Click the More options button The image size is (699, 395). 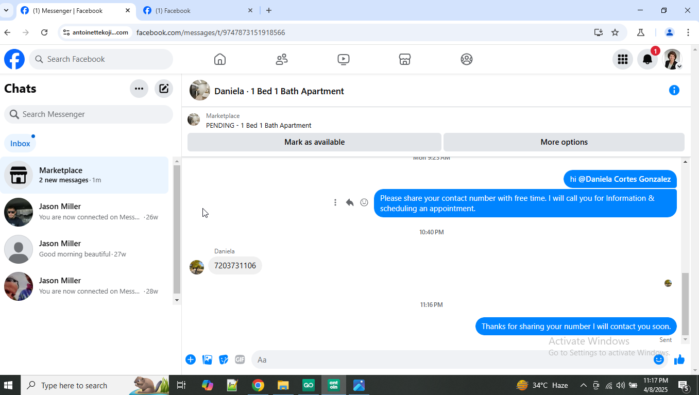tap(564, 142)
